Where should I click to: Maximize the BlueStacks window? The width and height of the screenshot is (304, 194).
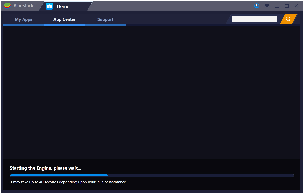coord(287,6)
